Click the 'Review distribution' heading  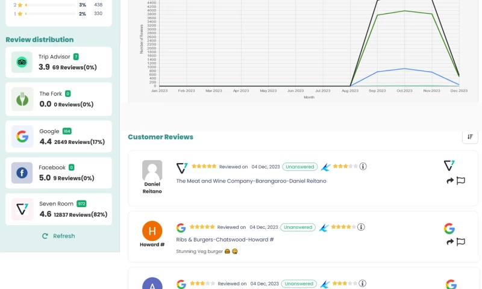click(x=40, y=40)
